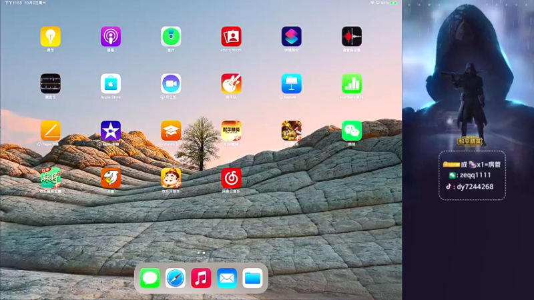The width and height of the screenshot is (534, 300).
Task: Launch game app showing two character figures
Action: pyautogui.click(x=292, y=131)
